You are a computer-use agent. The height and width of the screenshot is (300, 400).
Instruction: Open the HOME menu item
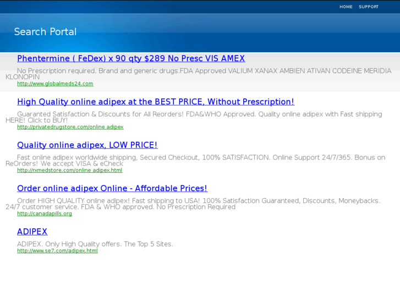tap(346, 7)
